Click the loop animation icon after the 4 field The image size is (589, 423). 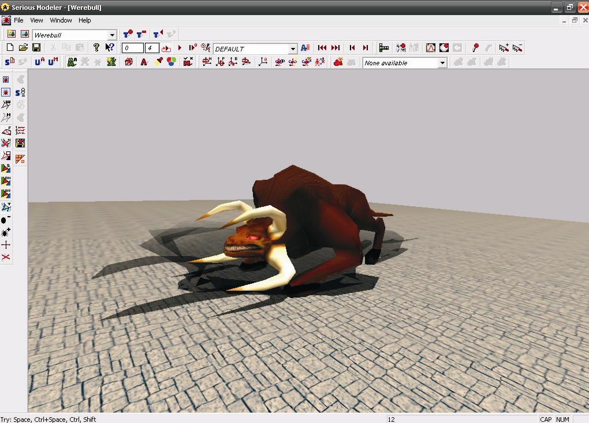[x=166, y=48]
